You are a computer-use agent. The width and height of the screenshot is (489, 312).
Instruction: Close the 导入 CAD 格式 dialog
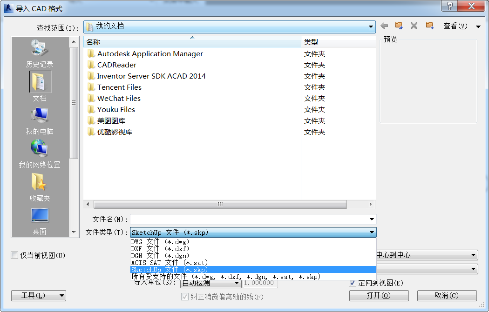[472, 6]
